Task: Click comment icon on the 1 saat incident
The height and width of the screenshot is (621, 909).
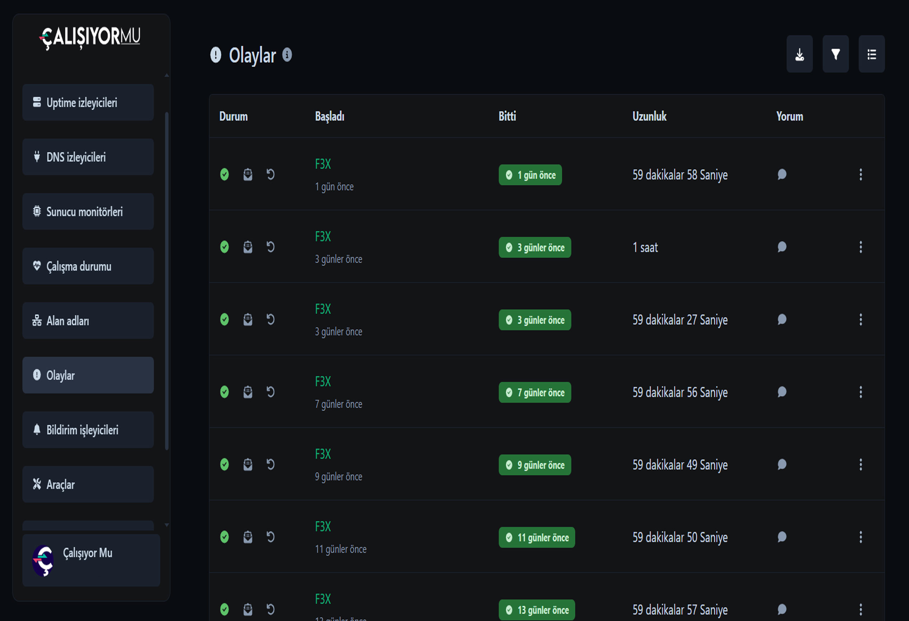Action: [x=782, y=247]
